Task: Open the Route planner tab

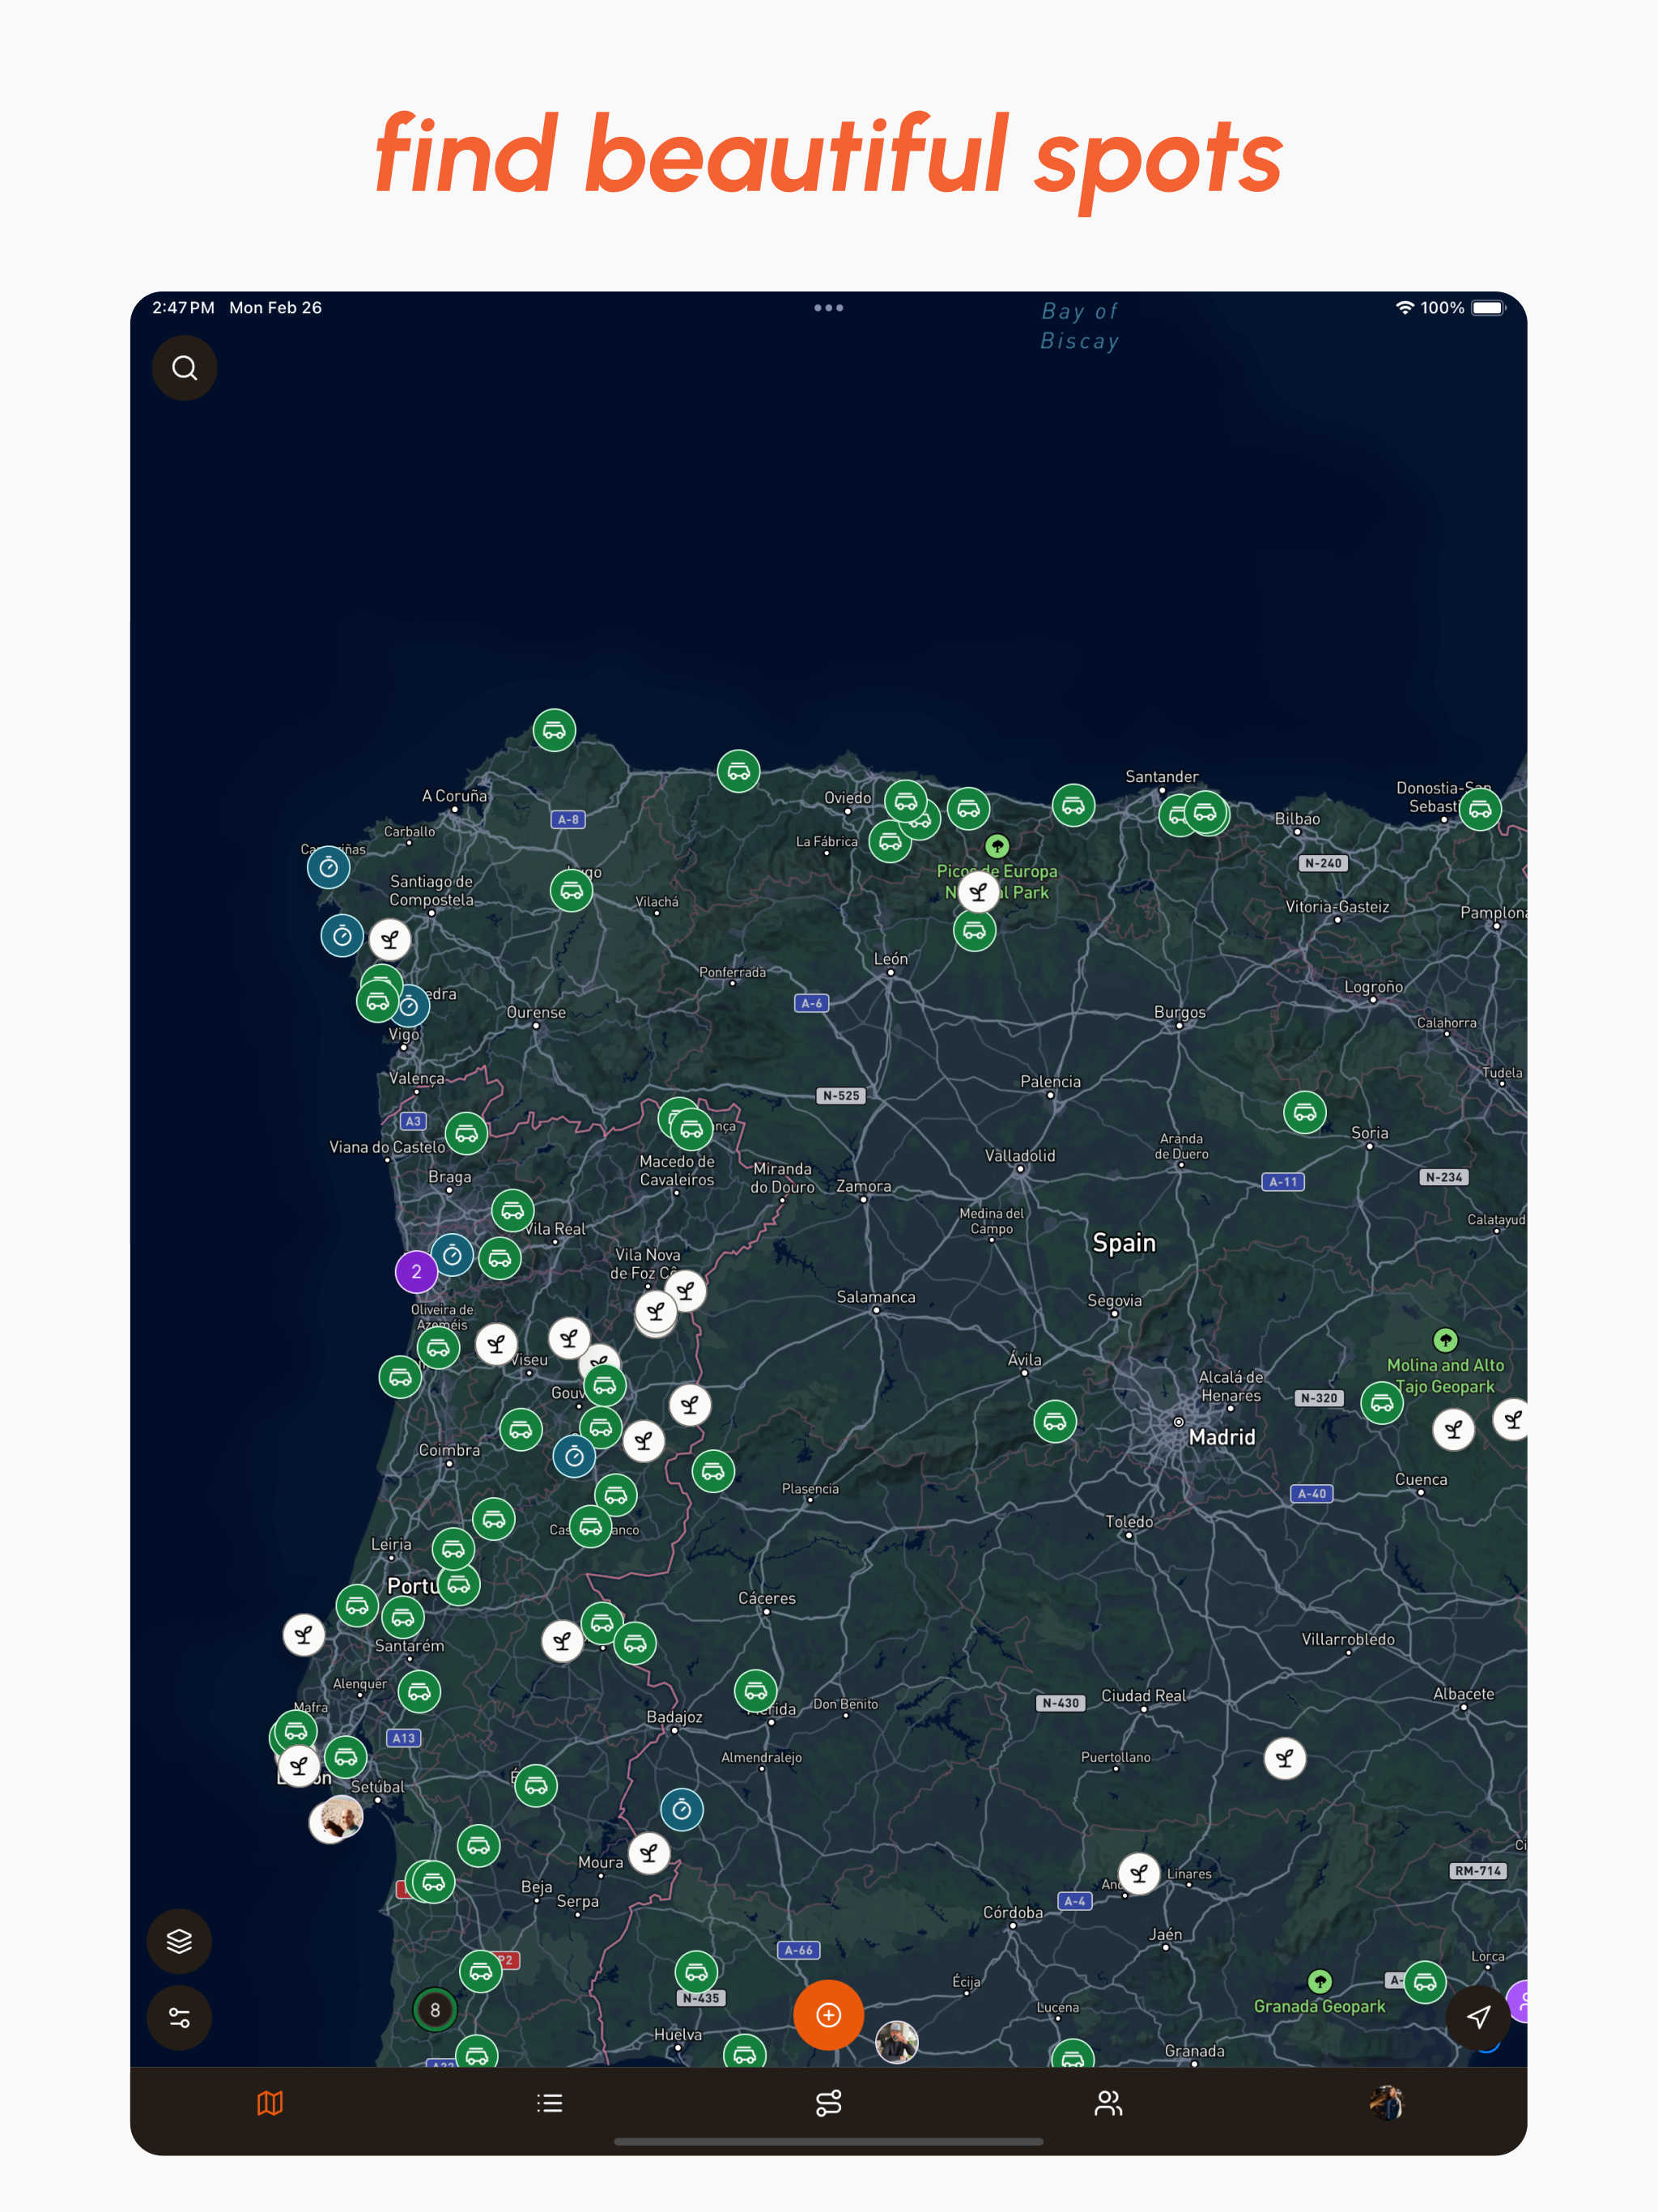Action: click(829, 2103)
